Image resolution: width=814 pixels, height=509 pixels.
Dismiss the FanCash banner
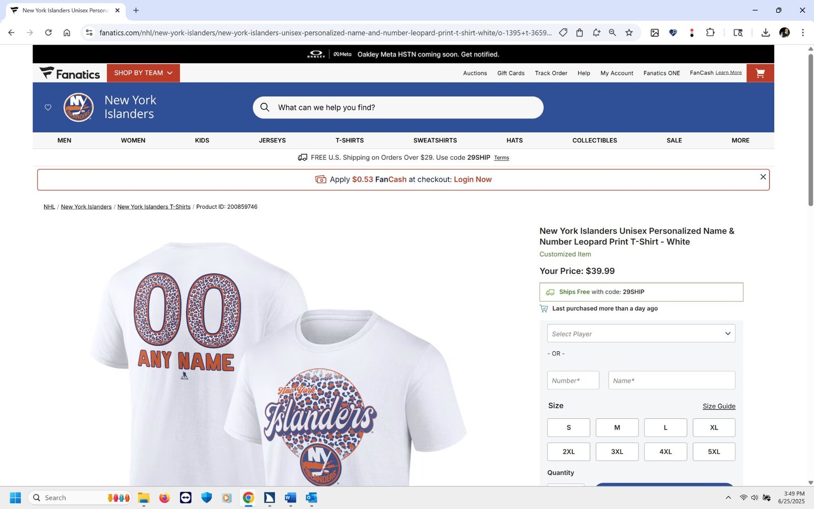click(x=763, y=177)
